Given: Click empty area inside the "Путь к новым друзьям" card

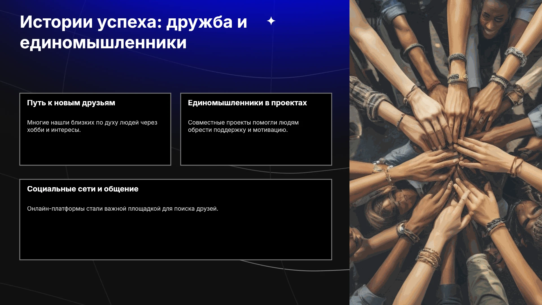Looking at the screenshot, I should pyautogui.click(x=95, y=150).
